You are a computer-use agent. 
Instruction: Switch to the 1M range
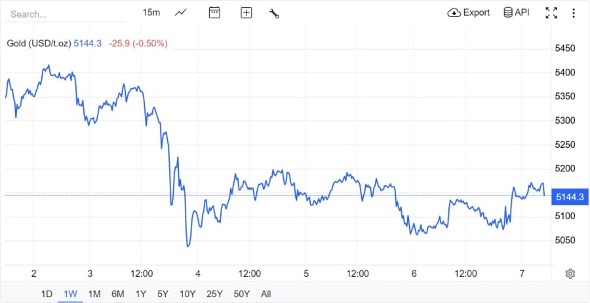[x=94, y=294]
